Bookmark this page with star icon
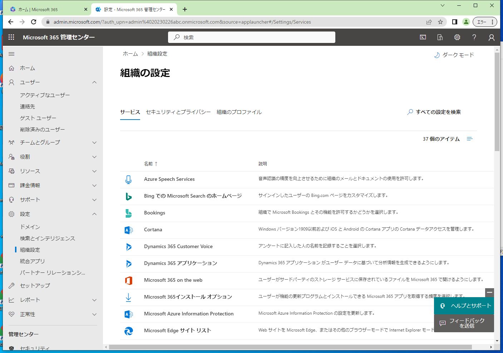 [x=440, y=22]
